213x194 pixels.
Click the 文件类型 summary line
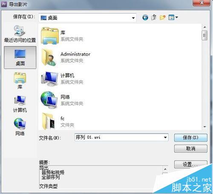[48, 186]
